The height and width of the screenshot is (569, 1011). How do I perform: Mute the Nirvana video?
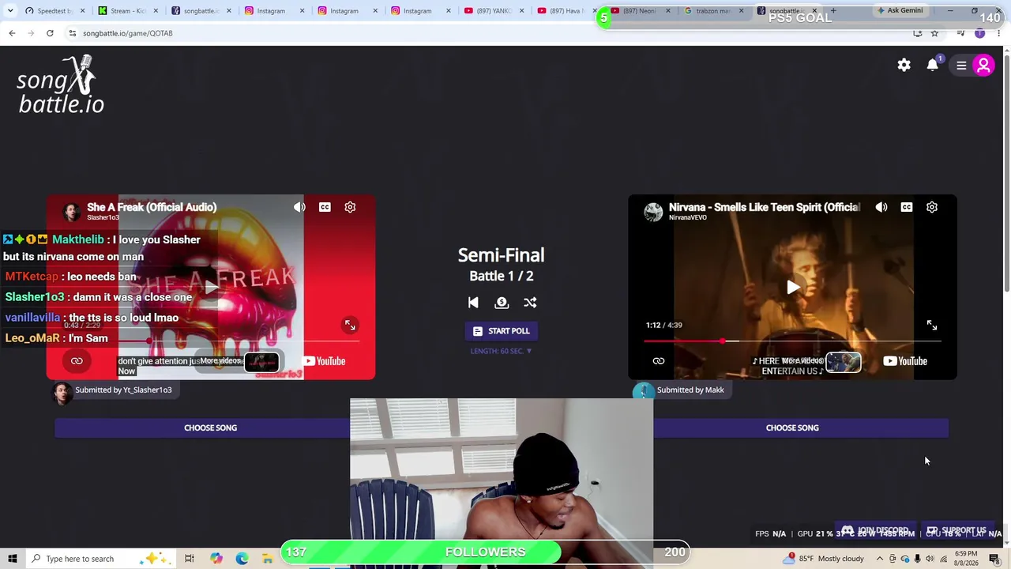point(881,207)
